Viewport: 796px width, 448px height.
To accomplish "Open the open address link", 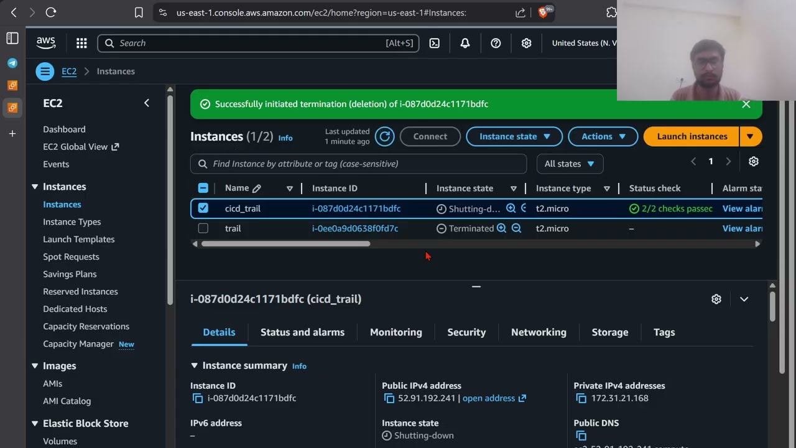I will coord(494,398).
